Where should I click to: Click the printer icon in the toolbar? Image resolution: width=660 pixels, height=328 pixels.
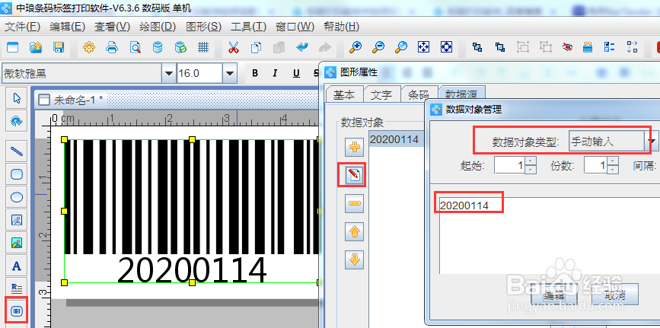pyautogui.click(x=112, y=47)
